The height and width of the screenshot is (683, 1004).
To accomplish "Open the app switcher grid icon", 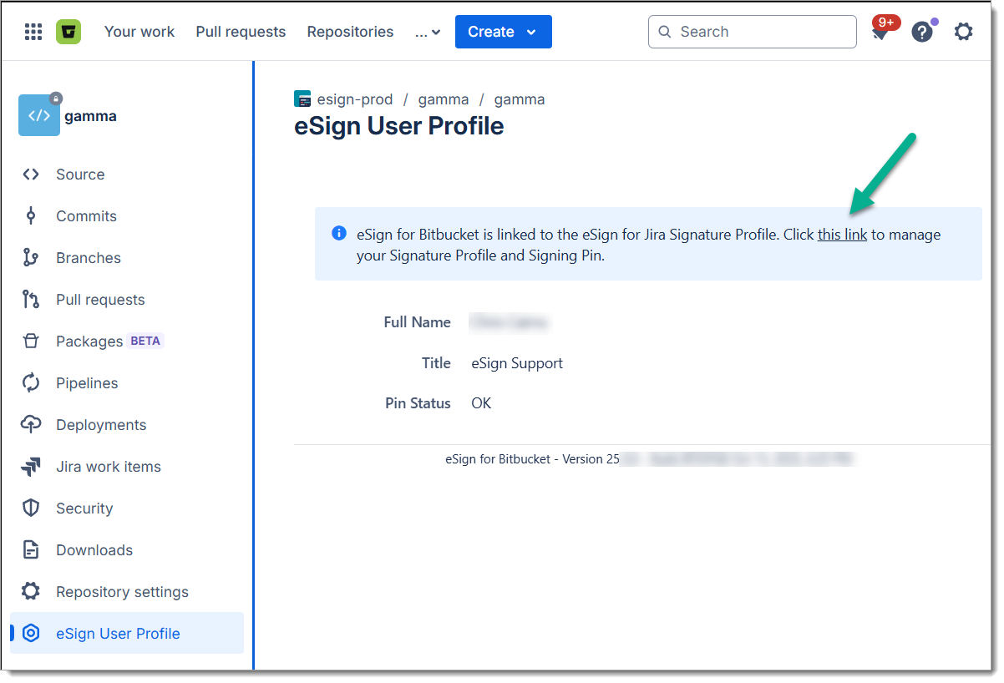I will (33, 32).
